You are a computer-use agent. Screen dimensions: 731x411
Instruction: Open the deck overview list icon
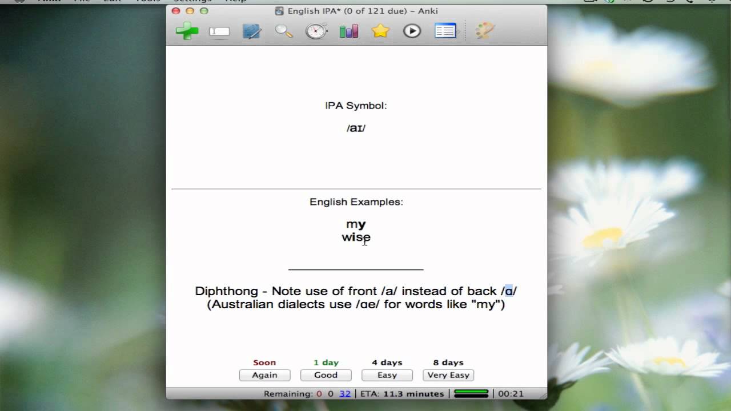coord(445,31)
